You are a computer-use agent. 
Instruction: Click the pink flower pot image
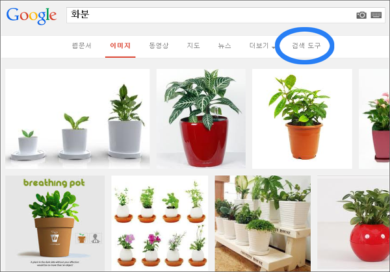pyautogui.click(x=374, y=119)
